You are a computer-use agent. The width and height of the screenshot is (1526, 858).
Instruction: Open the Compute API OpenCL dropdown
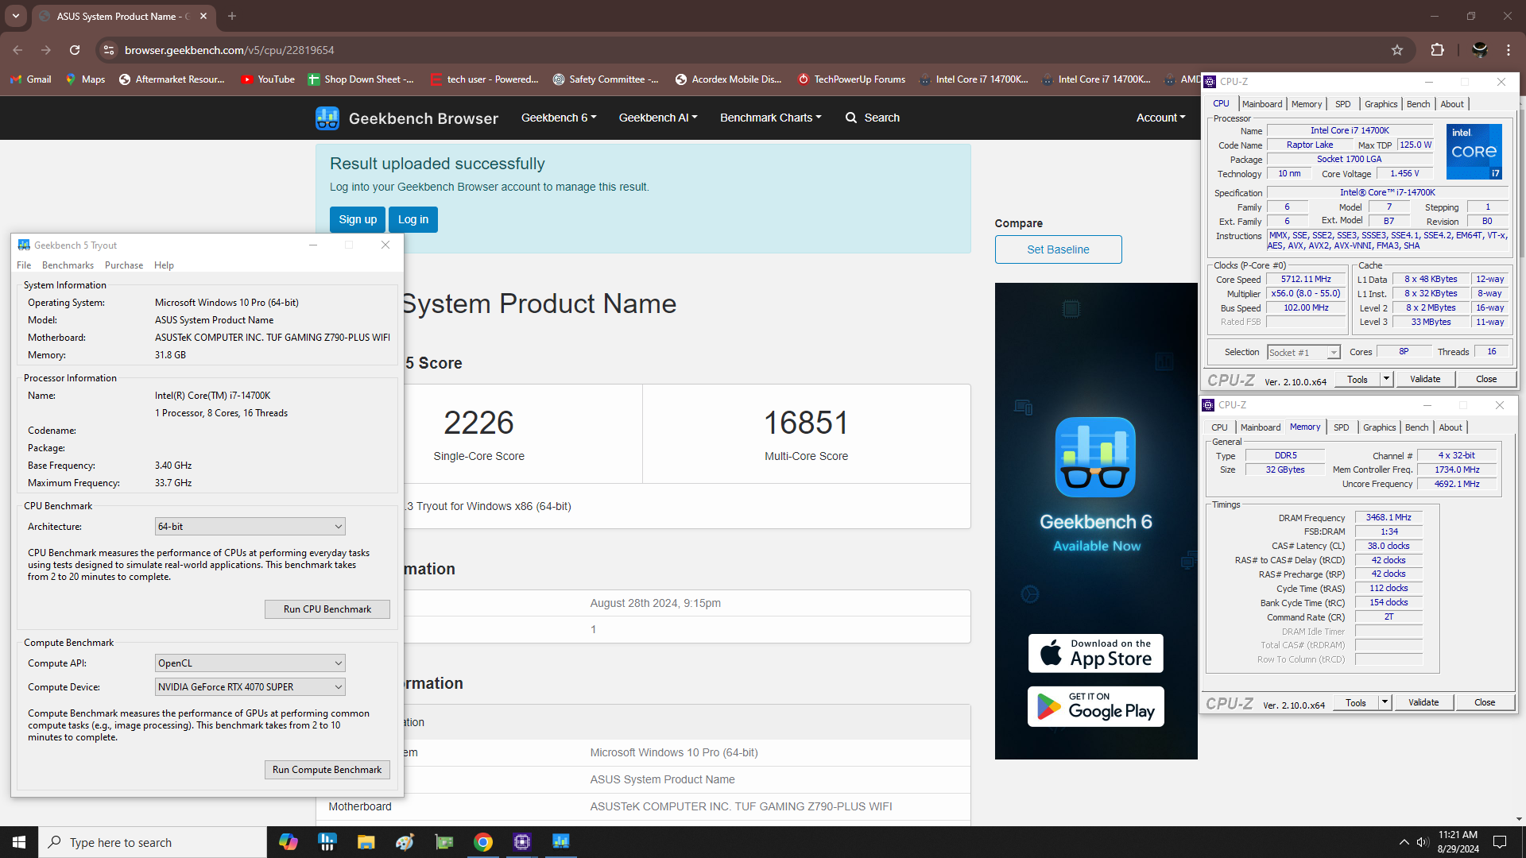pyautogui.click(x=250, y=663)
